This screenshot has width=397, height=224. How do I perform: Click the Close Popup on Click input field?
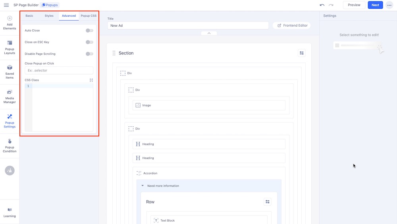click(x=59, y=70)
